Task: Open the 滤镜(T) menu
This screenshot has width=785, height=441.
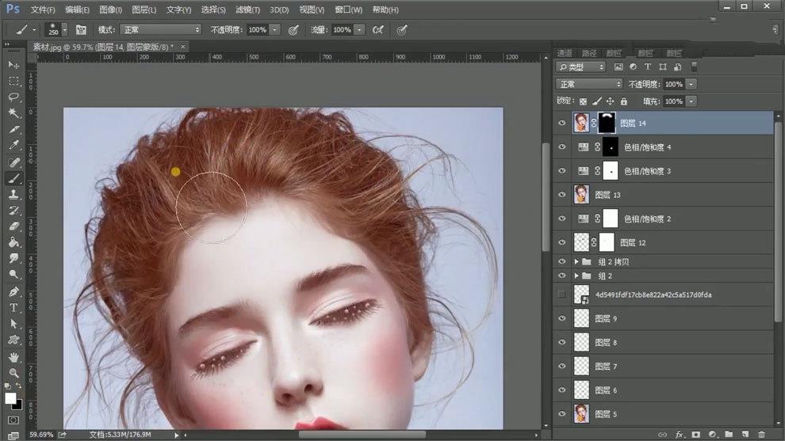Action: coord(248,10)
